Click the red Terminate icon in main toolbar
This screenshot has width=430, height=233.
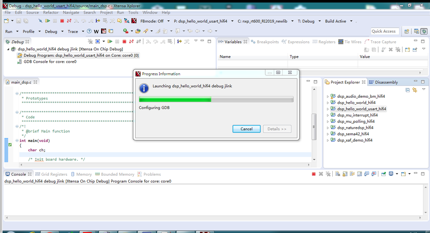62,21
